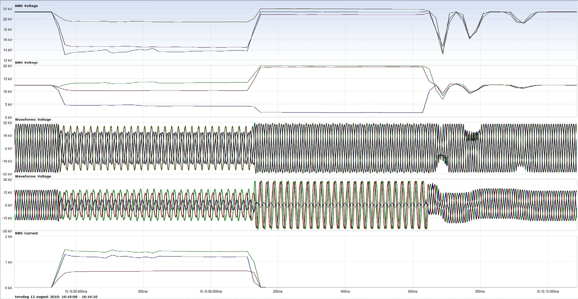Screen dimensions: 578x299
Task: Select the 12 kV axis label
Action: pos(7,60)
